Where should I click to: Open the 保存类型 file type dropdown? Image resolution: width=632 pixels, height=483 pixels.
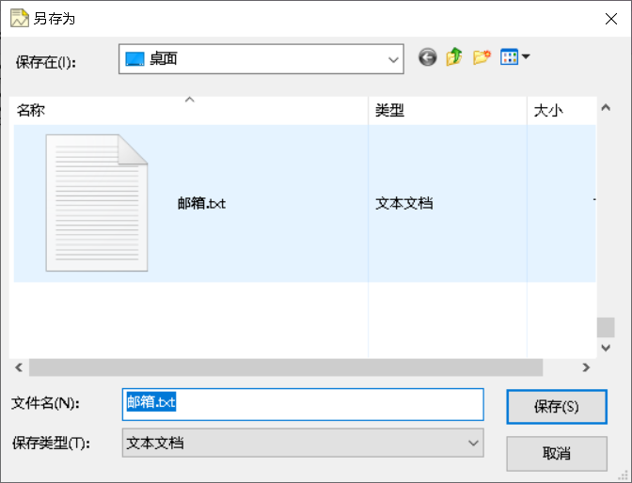tap(303, 444)
